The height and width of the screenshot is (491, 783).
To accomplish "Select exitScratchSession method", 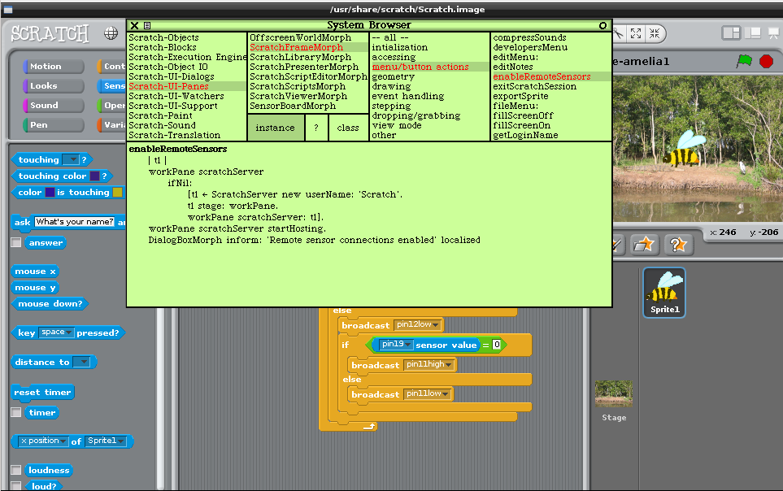I will (x=534, y=86).
